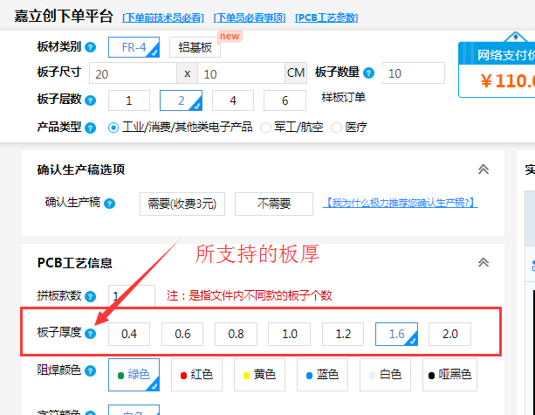This screenshot has height=415, width=535.
Task: Choose 铝基板 board material
Action: 195,48
